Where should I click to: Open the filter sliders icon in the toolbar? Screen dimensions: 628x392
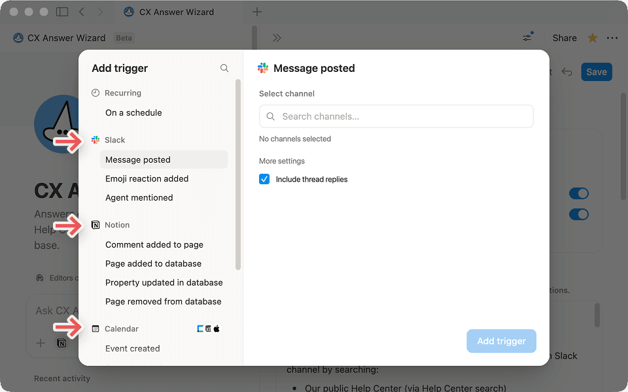coord(528,38)
